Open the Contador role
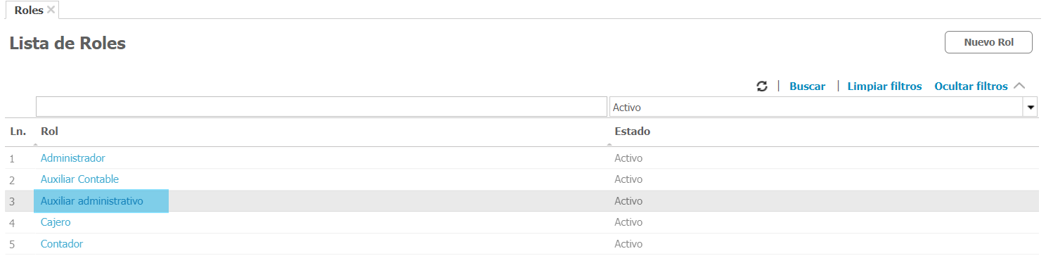Screen dimensions: 1046x263 pyautogui.click(x=62, y=244)
